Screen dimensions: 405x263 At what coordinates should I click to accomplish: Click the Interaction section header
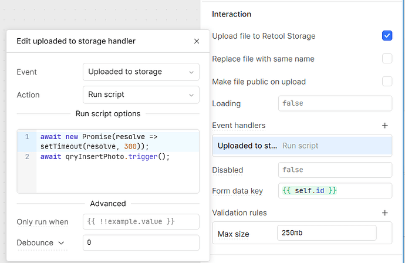pos(231,14)
